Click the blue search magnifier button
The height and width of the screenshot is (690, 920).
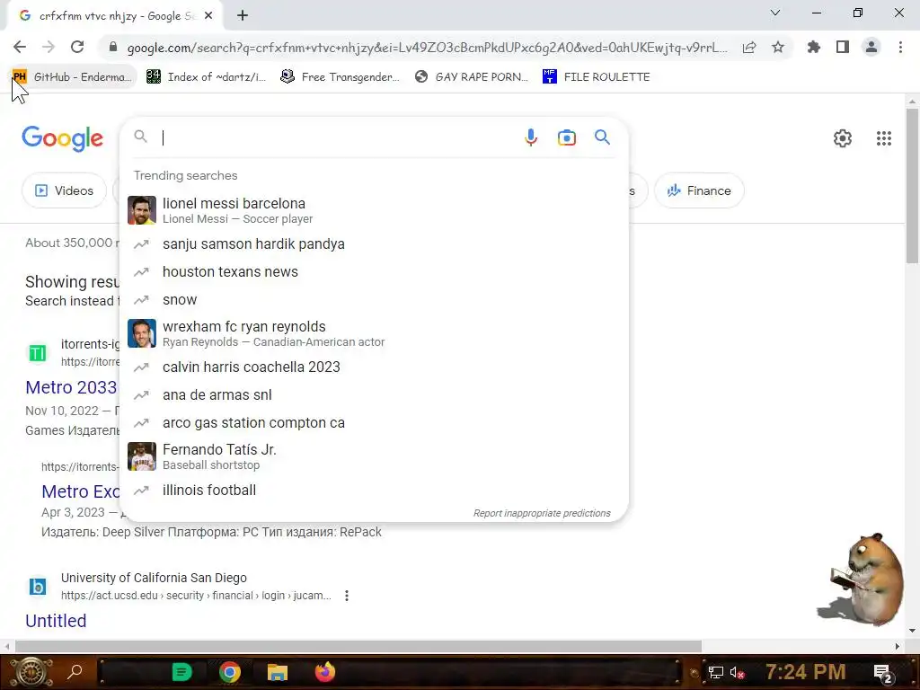[x=602, y=137]
